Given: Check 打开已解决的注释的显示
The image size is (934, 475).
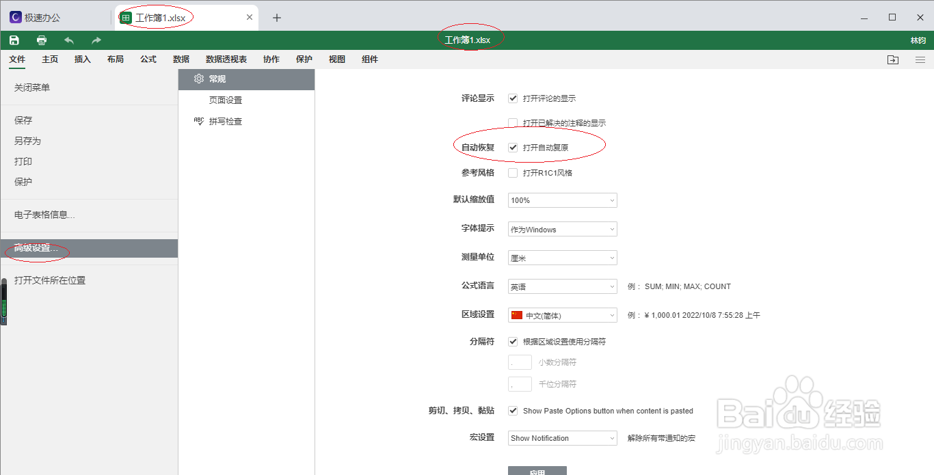Looking at the screenshot, I should pos(513,122).
